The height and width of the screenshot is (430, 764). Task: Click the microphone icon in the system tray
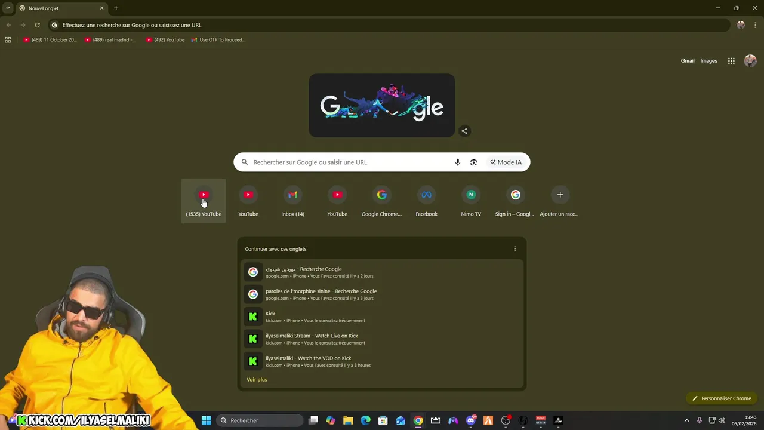(x=700, y=420)
